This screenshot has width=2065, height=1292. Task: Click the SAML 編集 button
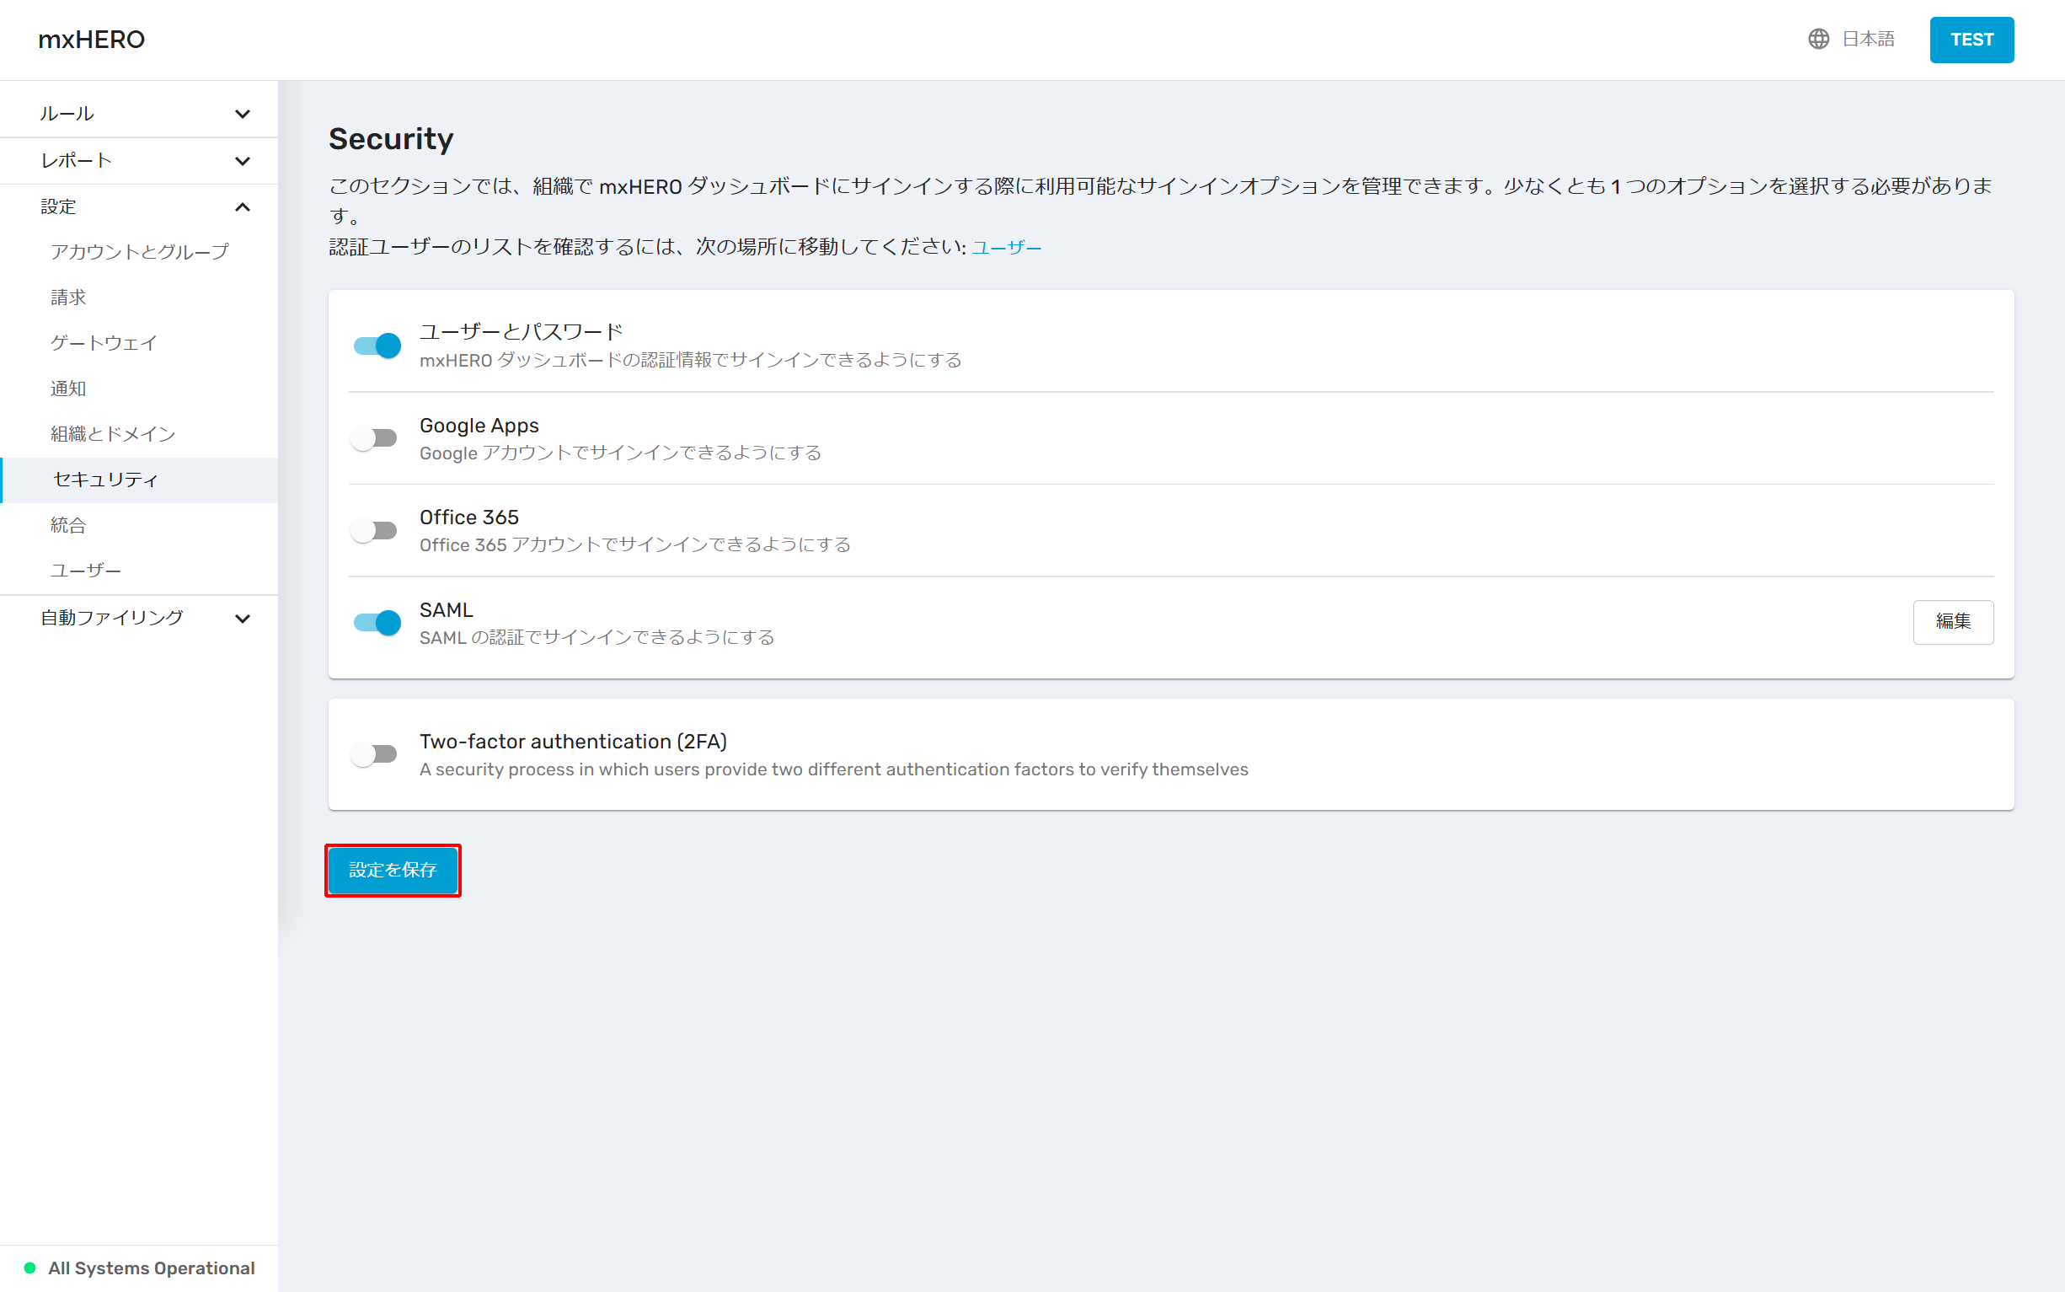click(1952, 621)
